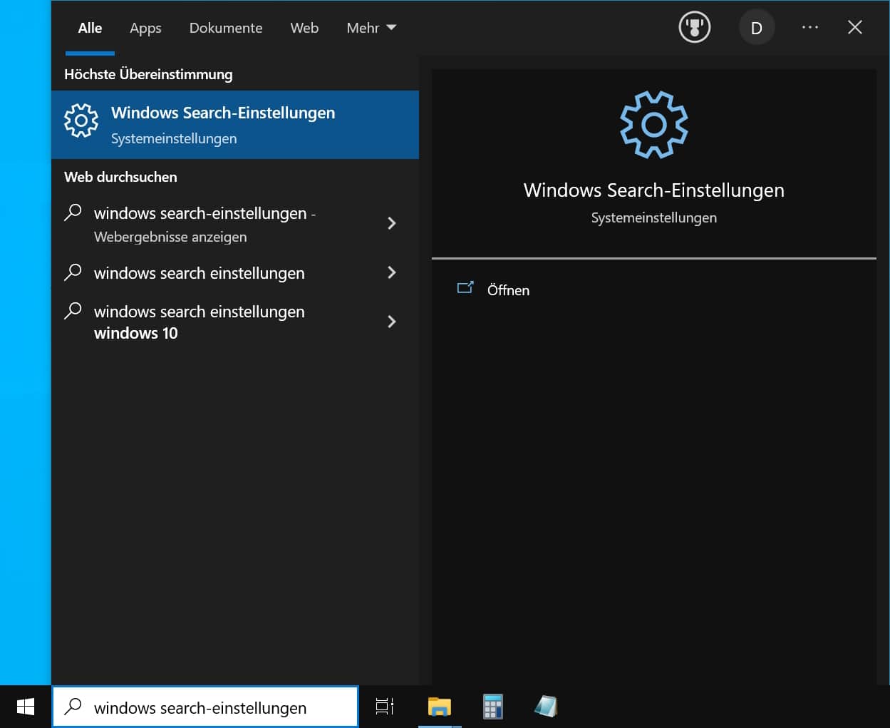Click the 'Windows Search-Einstellungen' title in preview pane
Screen dimensions: 890x728
654,190
